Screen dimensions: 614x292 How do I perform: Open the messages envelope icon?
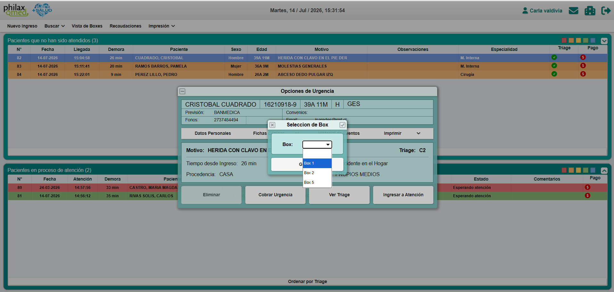coord(573,11)
